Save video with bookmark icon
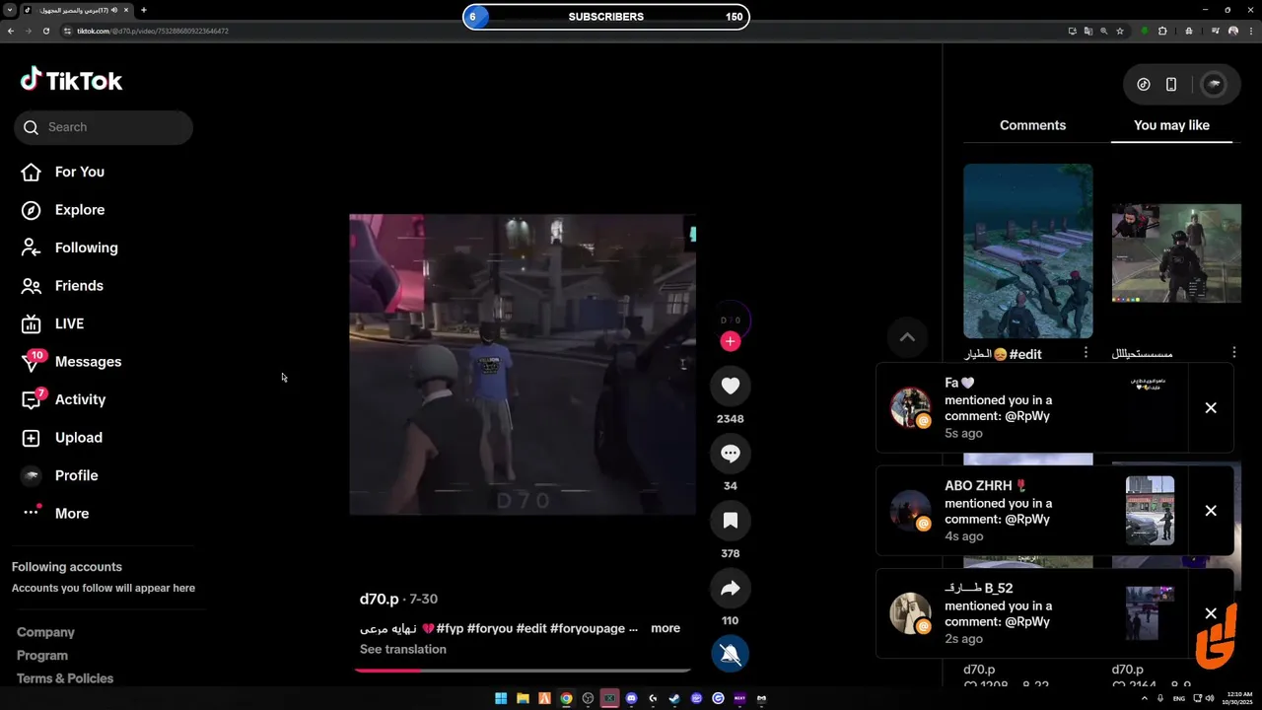The height and width of the screenshot is (710, 1262). tap(730, 521)
